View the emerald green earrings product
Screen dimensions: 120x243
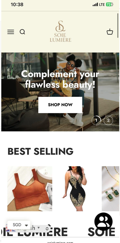pyautogui.click(x=110, y=189)
